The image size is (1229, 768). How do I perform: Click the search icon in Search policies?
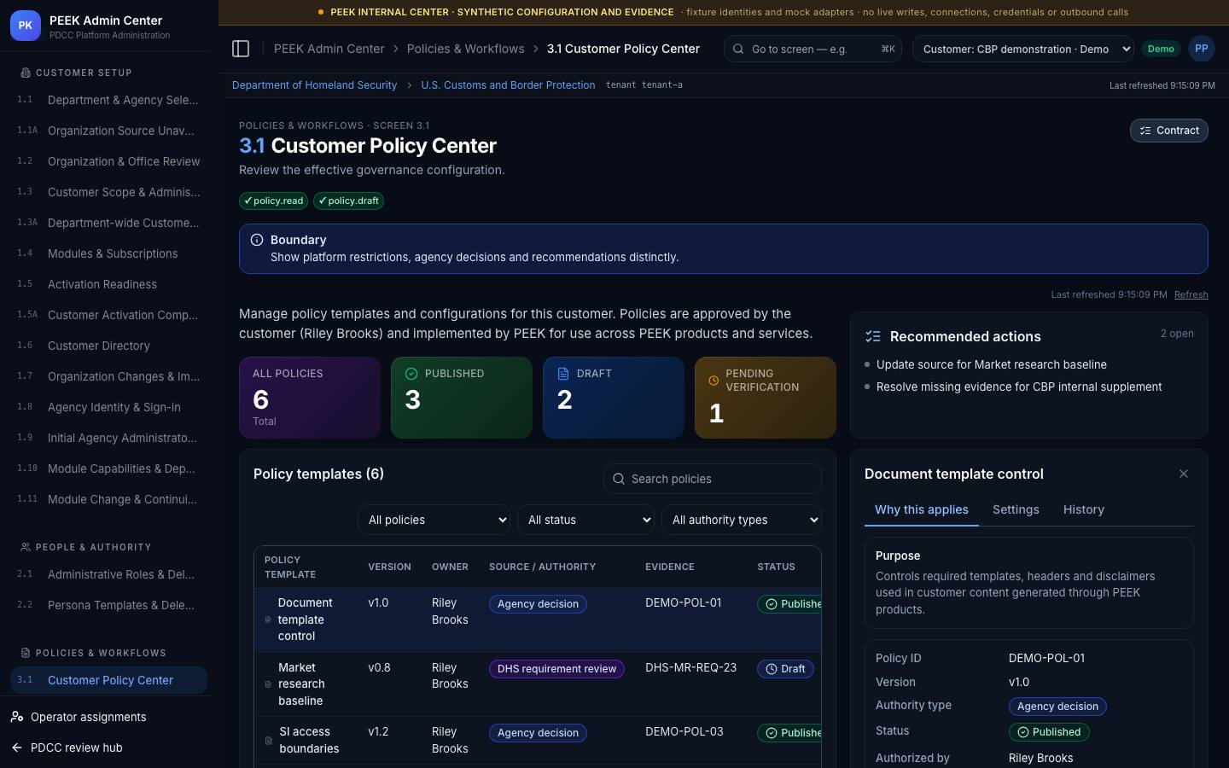[x=619, y=479]
